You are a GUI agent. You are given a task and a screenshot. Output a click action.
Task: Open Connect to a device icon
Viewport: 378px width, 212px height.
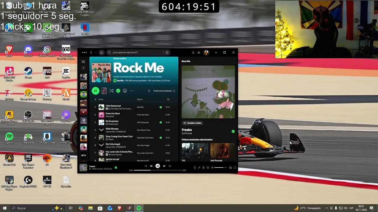(x=208, y=168)
